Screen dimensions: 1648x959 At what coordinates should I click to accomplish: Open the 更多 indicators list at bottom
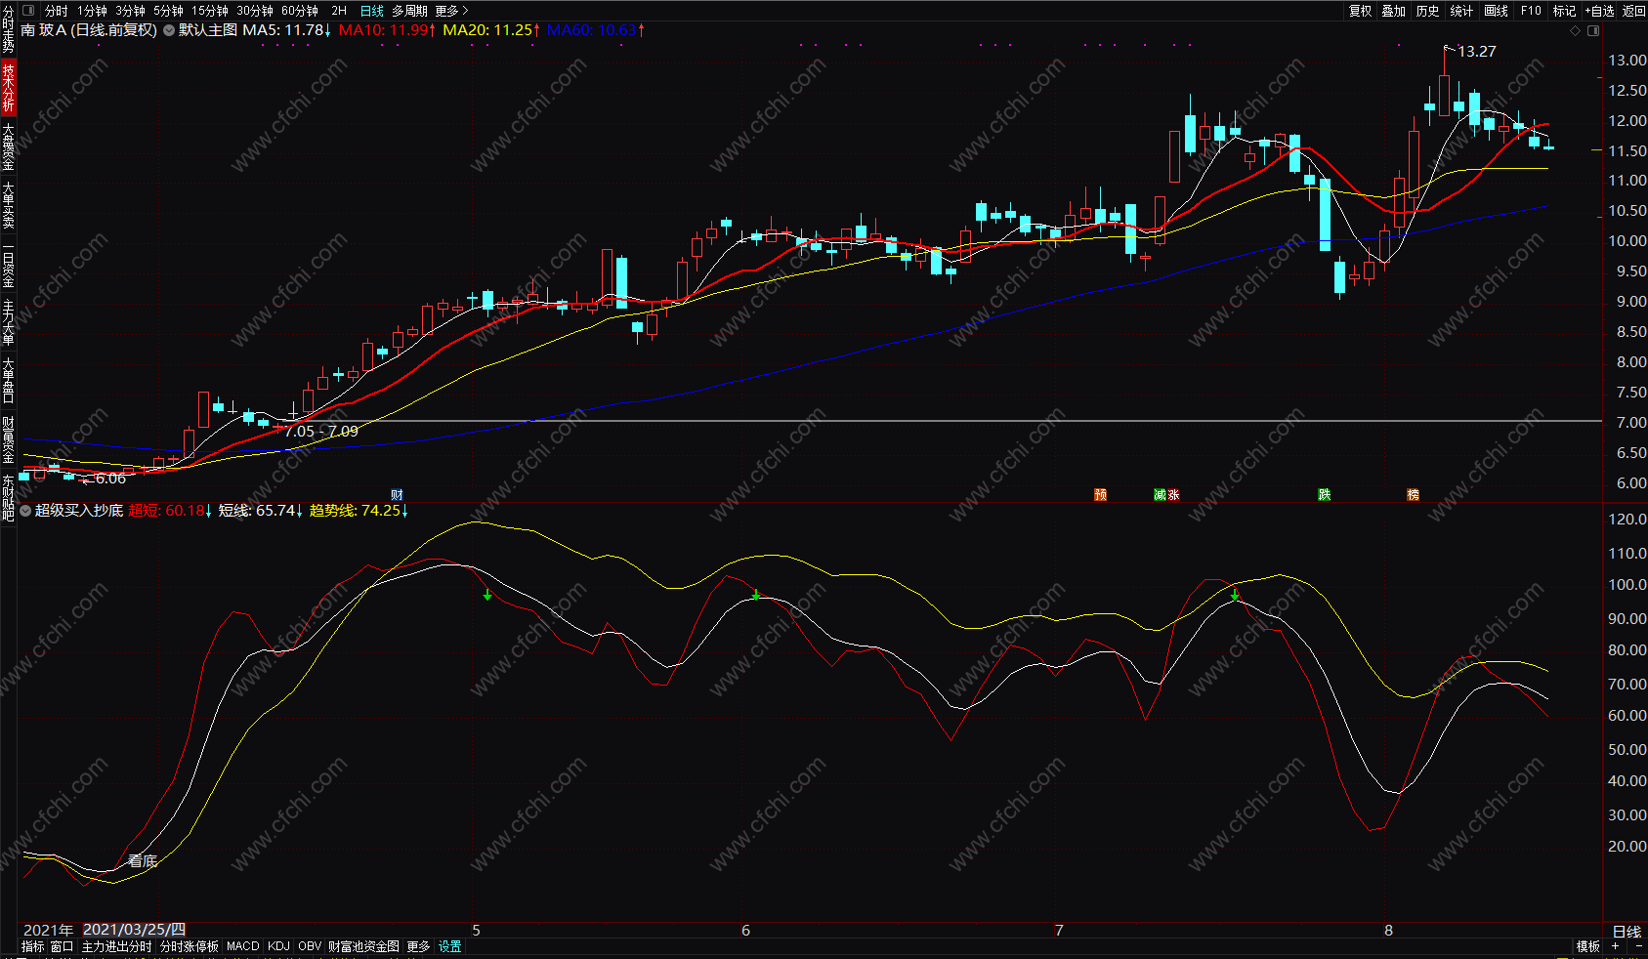pos(418,946)
